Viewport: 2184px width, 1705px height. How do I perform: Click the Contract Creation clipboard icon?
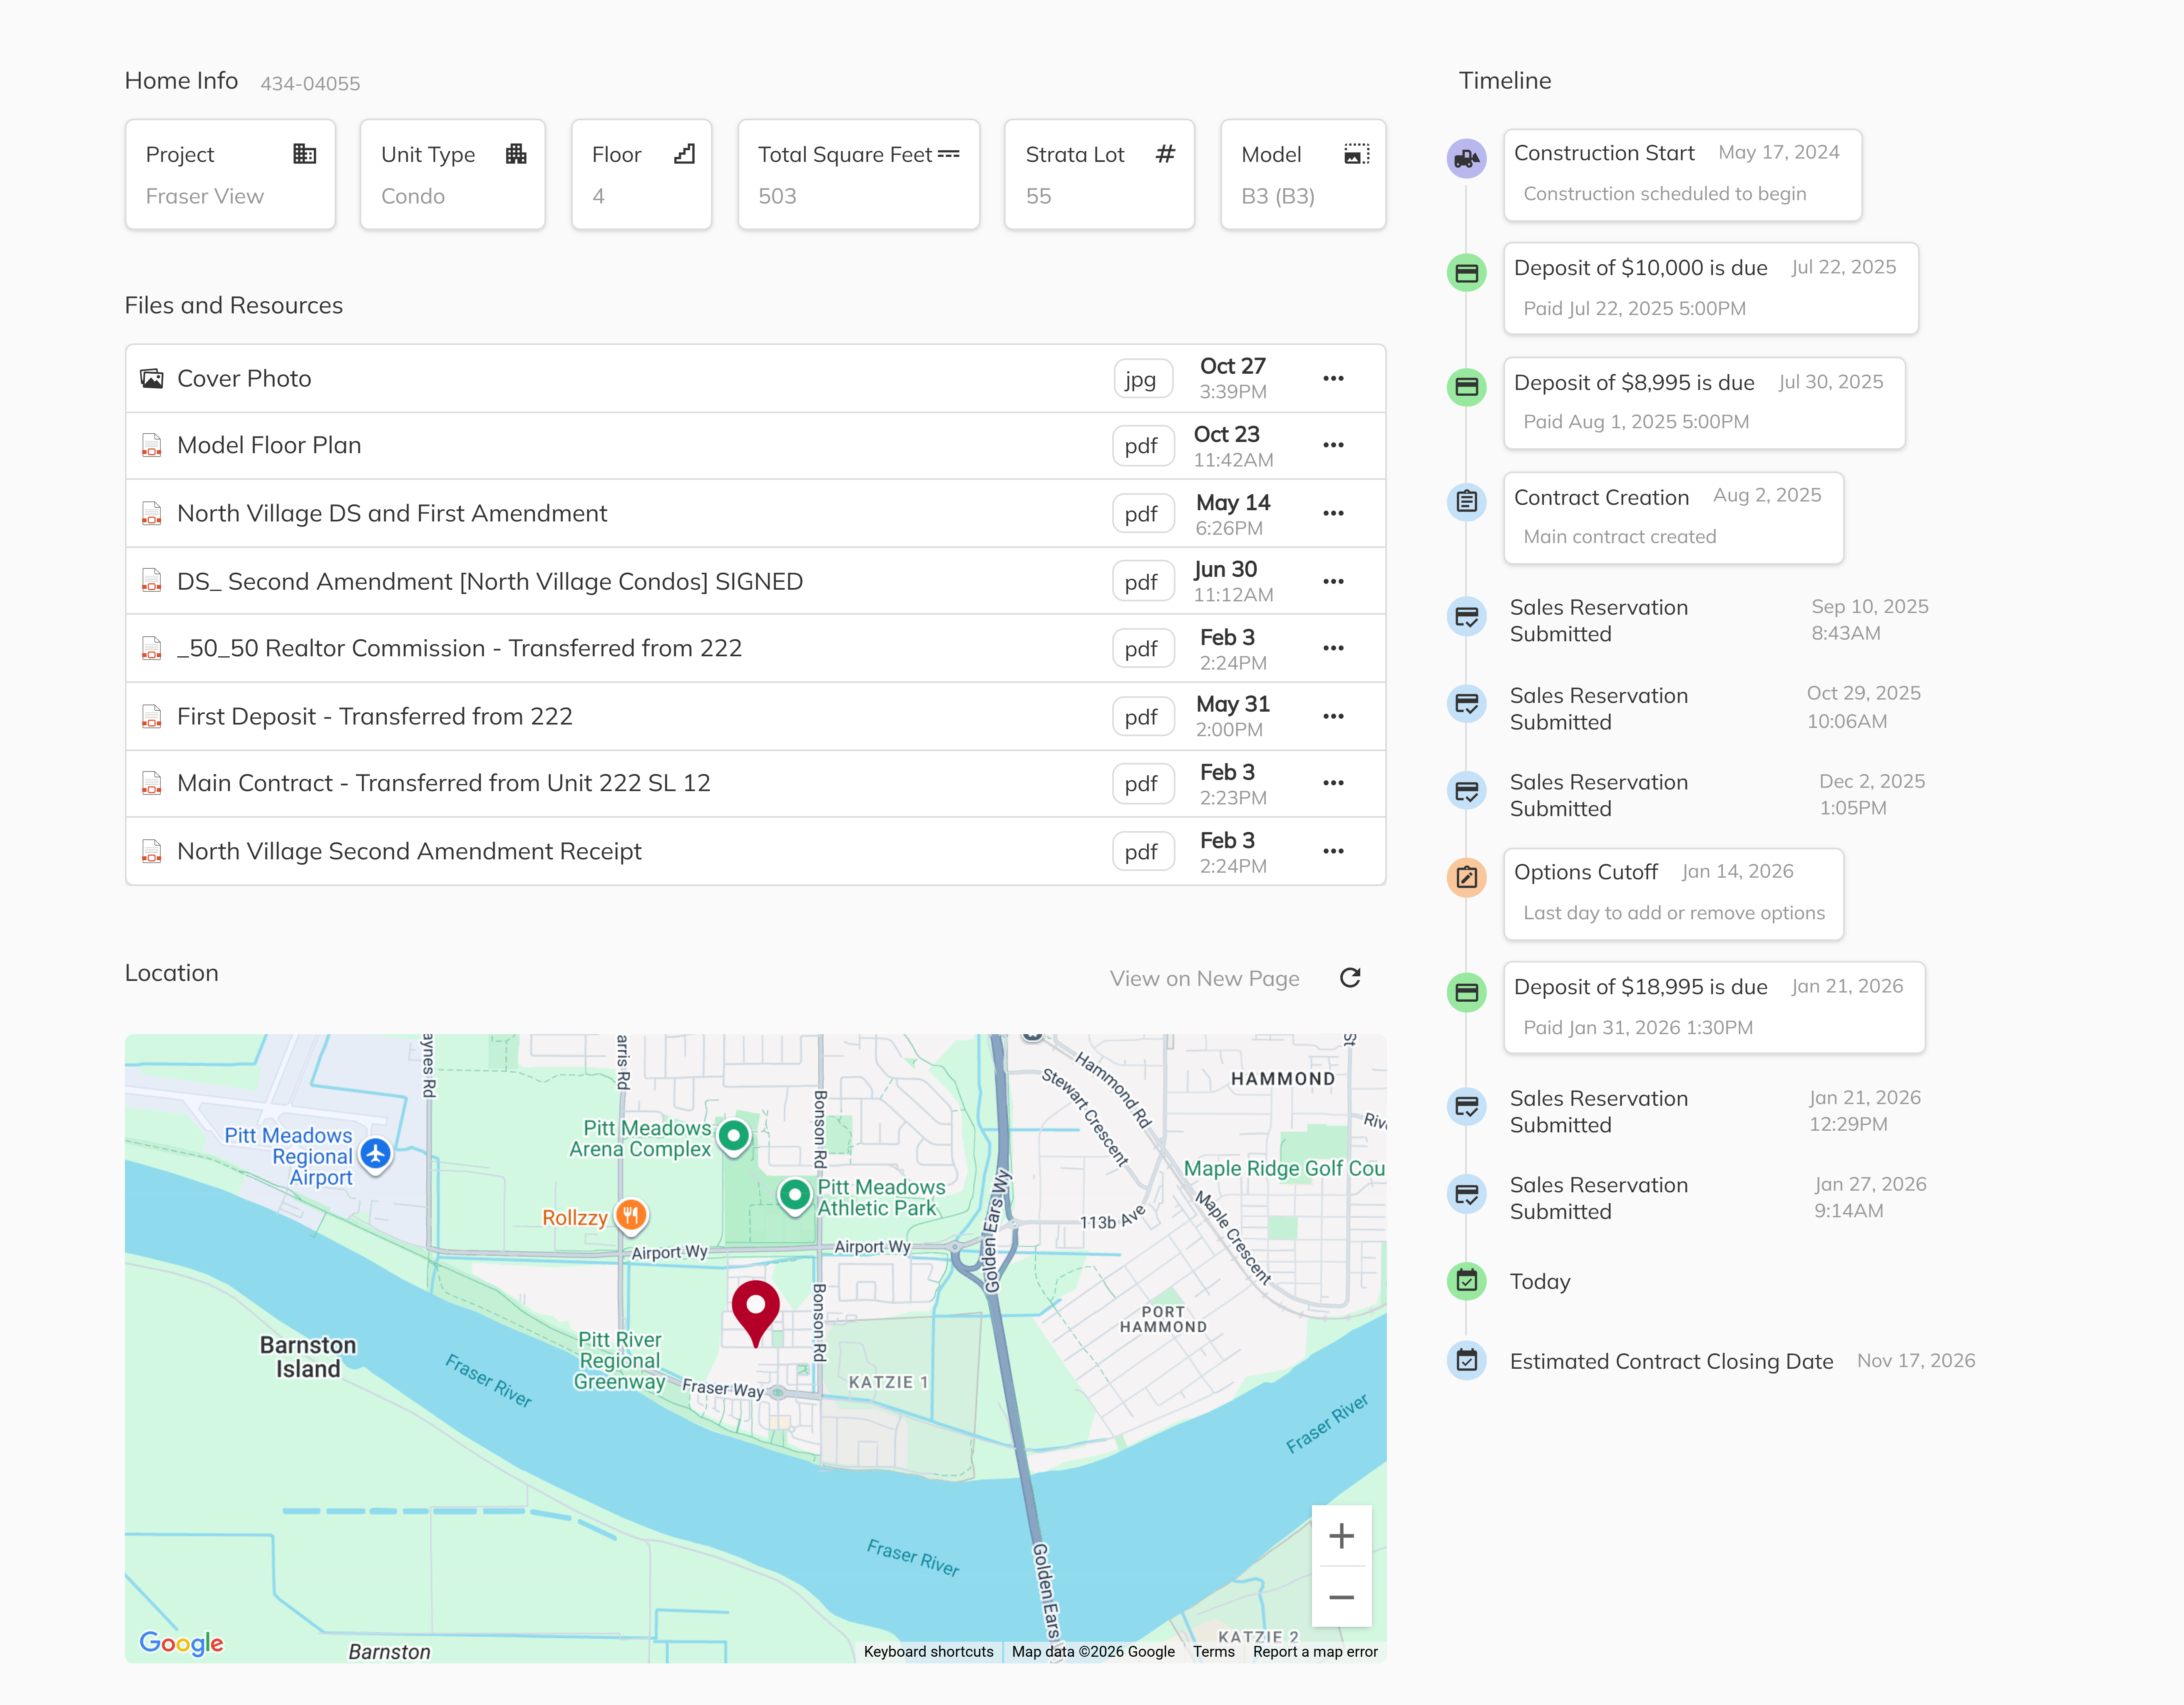click(x=1466, y=501)
